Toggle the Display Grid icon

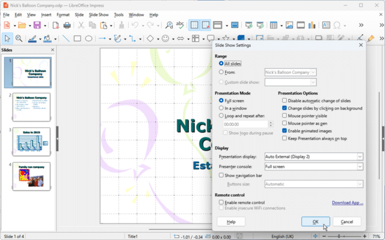pyautogui.click(x=194, y=25)
